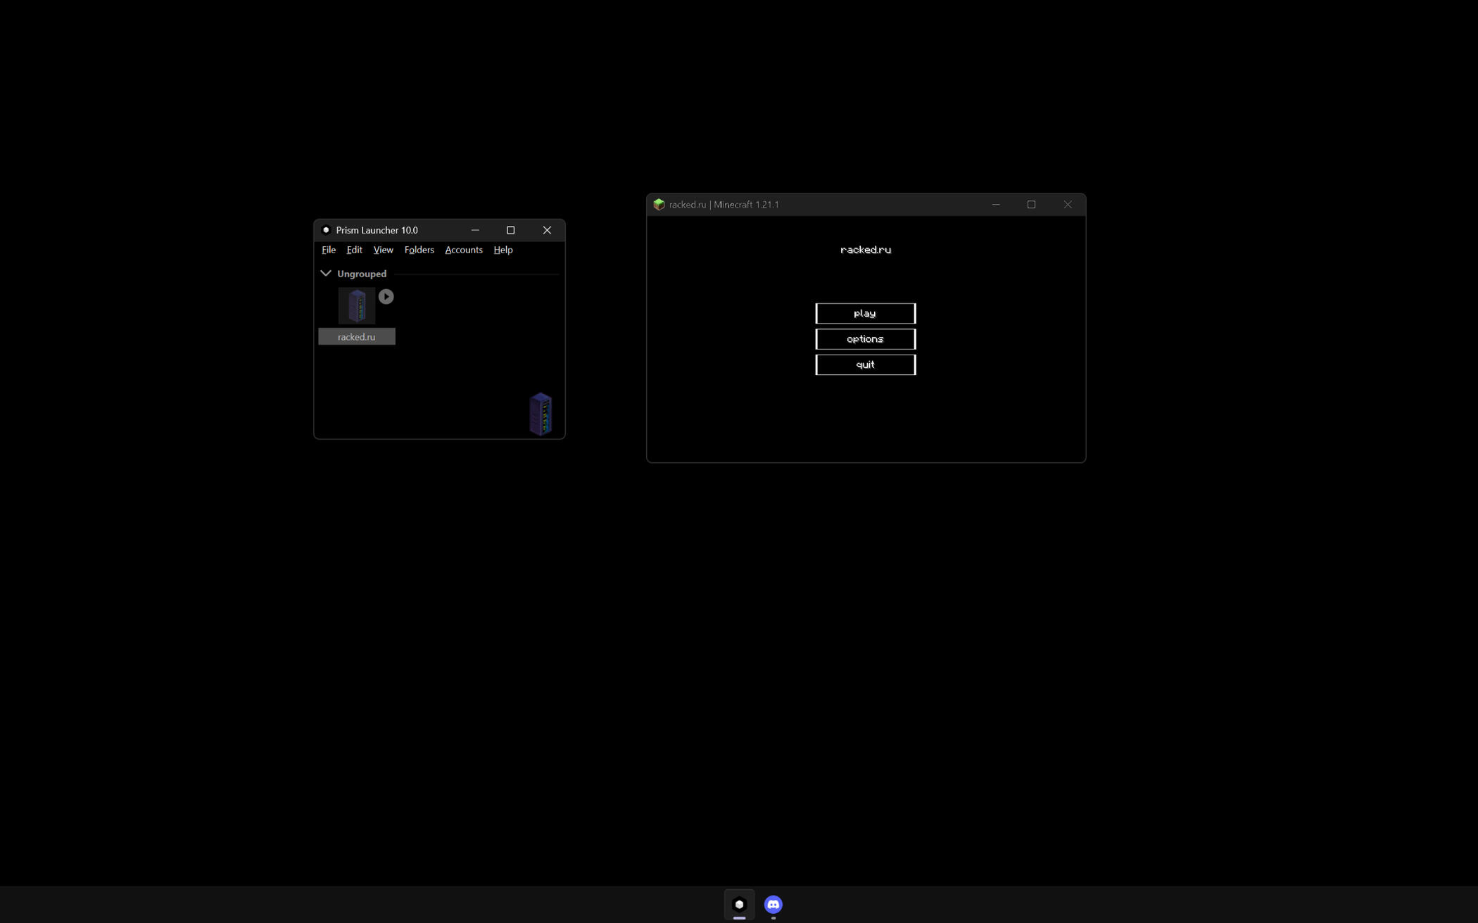Maximize the Prism Launcher window
The width and height of the screenshot is (1478, 923).
click(x=511, y=230)
